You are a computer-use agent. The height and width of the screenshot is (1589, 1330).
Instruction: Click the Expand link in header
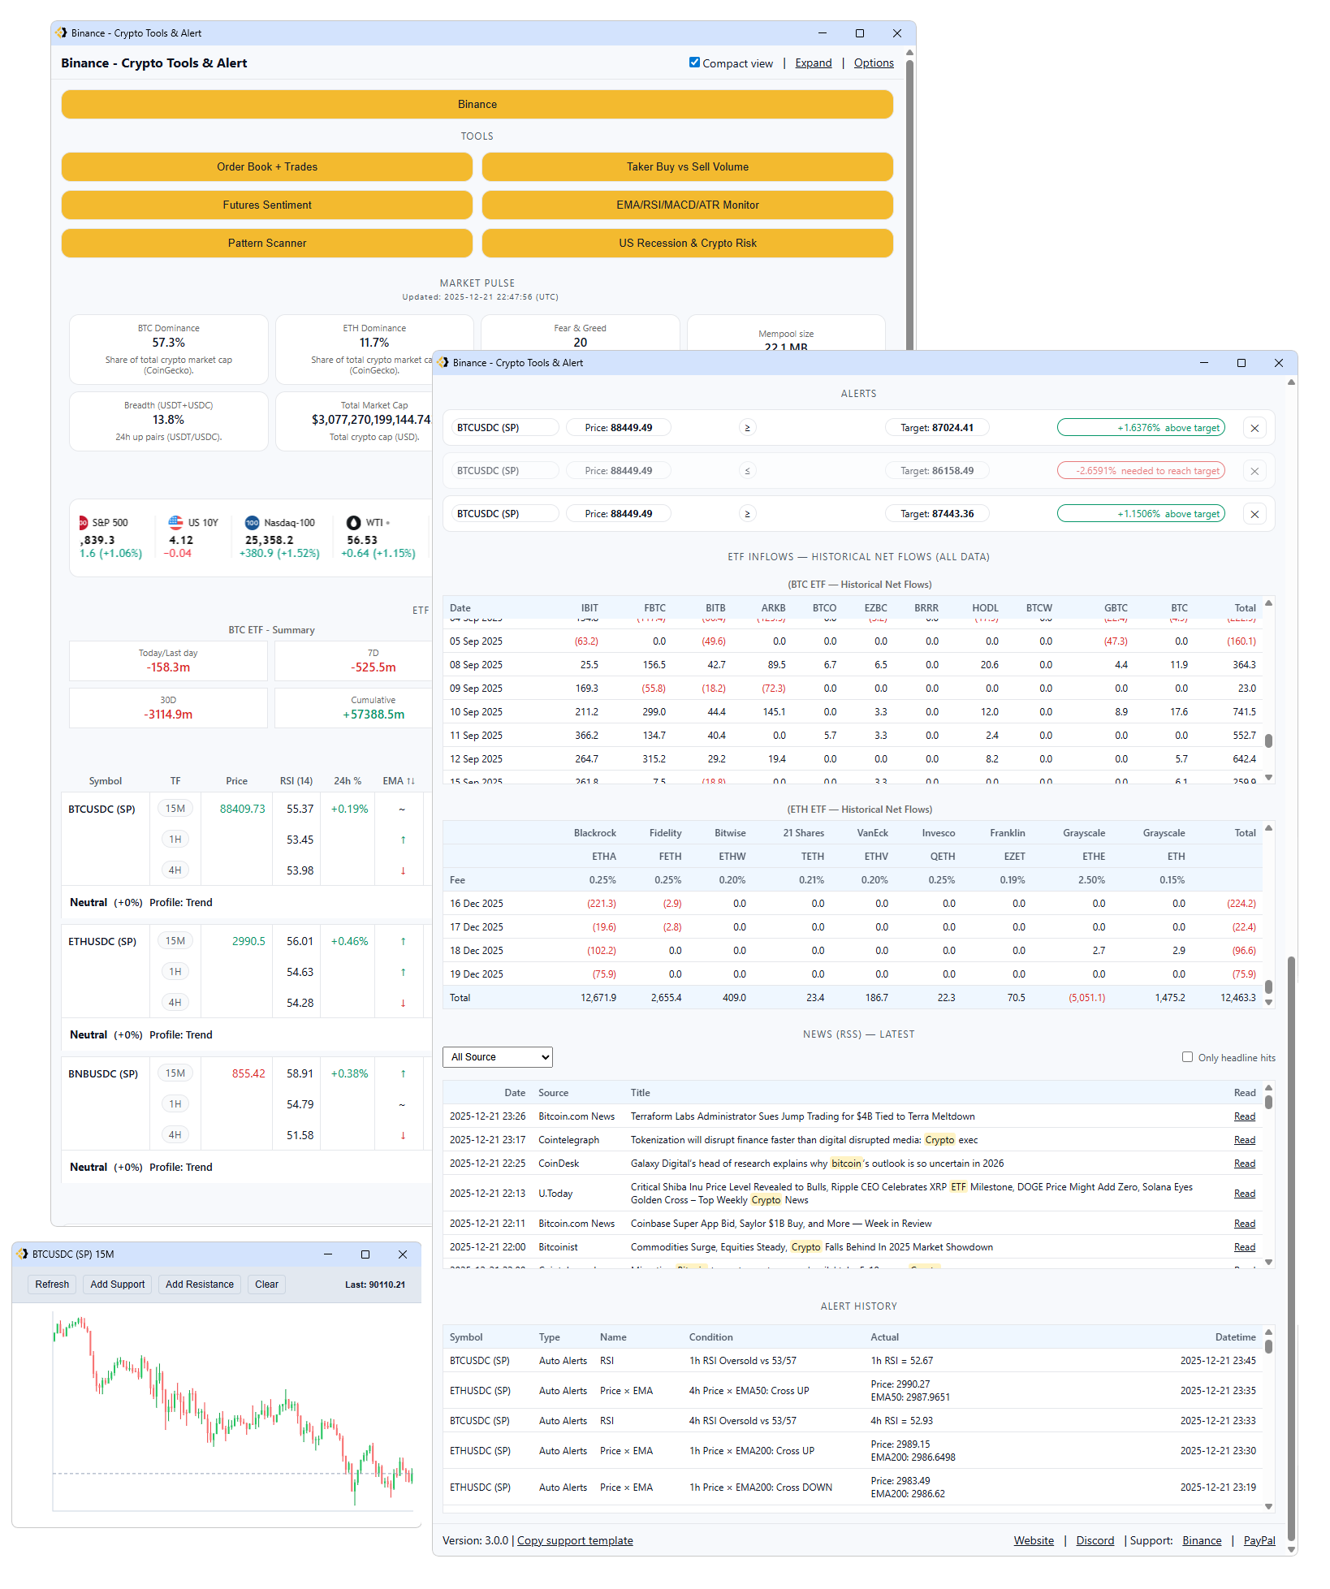813,63
